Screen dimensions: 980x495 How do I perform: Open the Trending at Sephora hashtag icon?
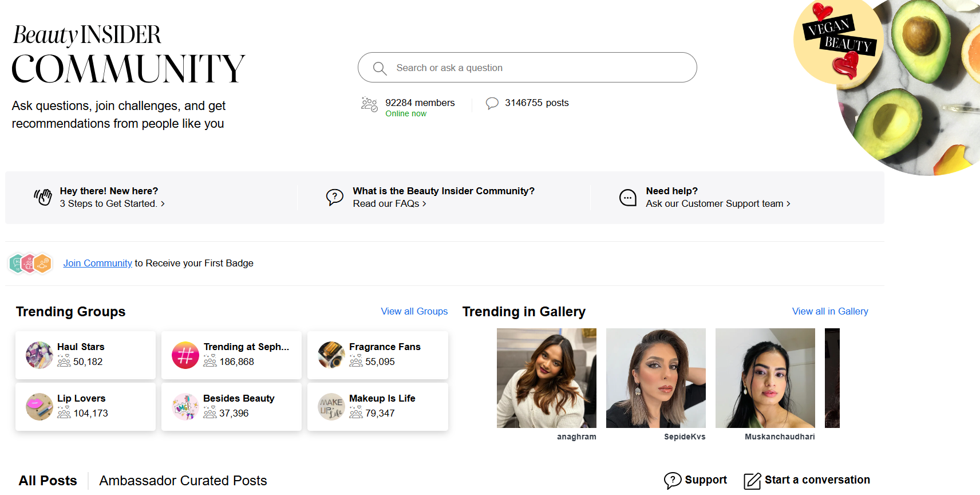pos(185,355)
